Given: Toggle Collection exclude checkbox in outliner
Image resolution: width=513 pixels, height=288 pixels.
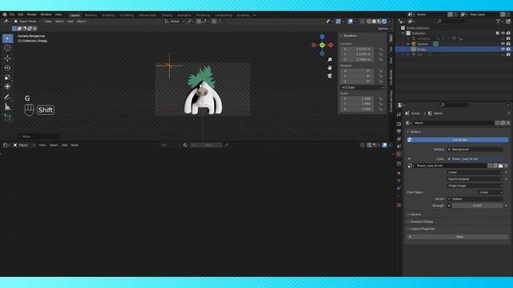Looking at the screenshot, I should pyautogui.click(x=498, y=34).
